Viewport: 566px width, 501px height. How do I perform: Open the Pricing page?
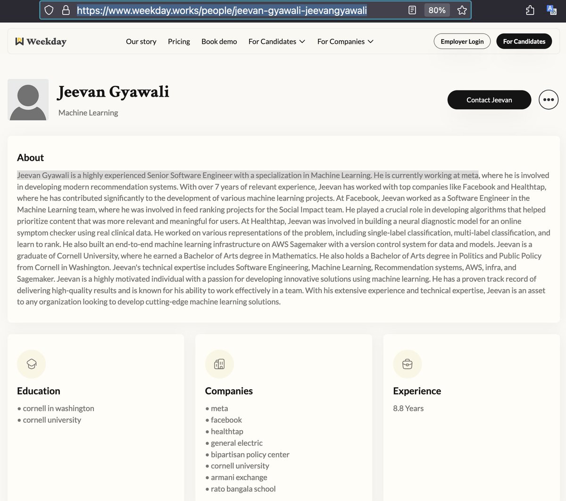[x=179, y=42]
